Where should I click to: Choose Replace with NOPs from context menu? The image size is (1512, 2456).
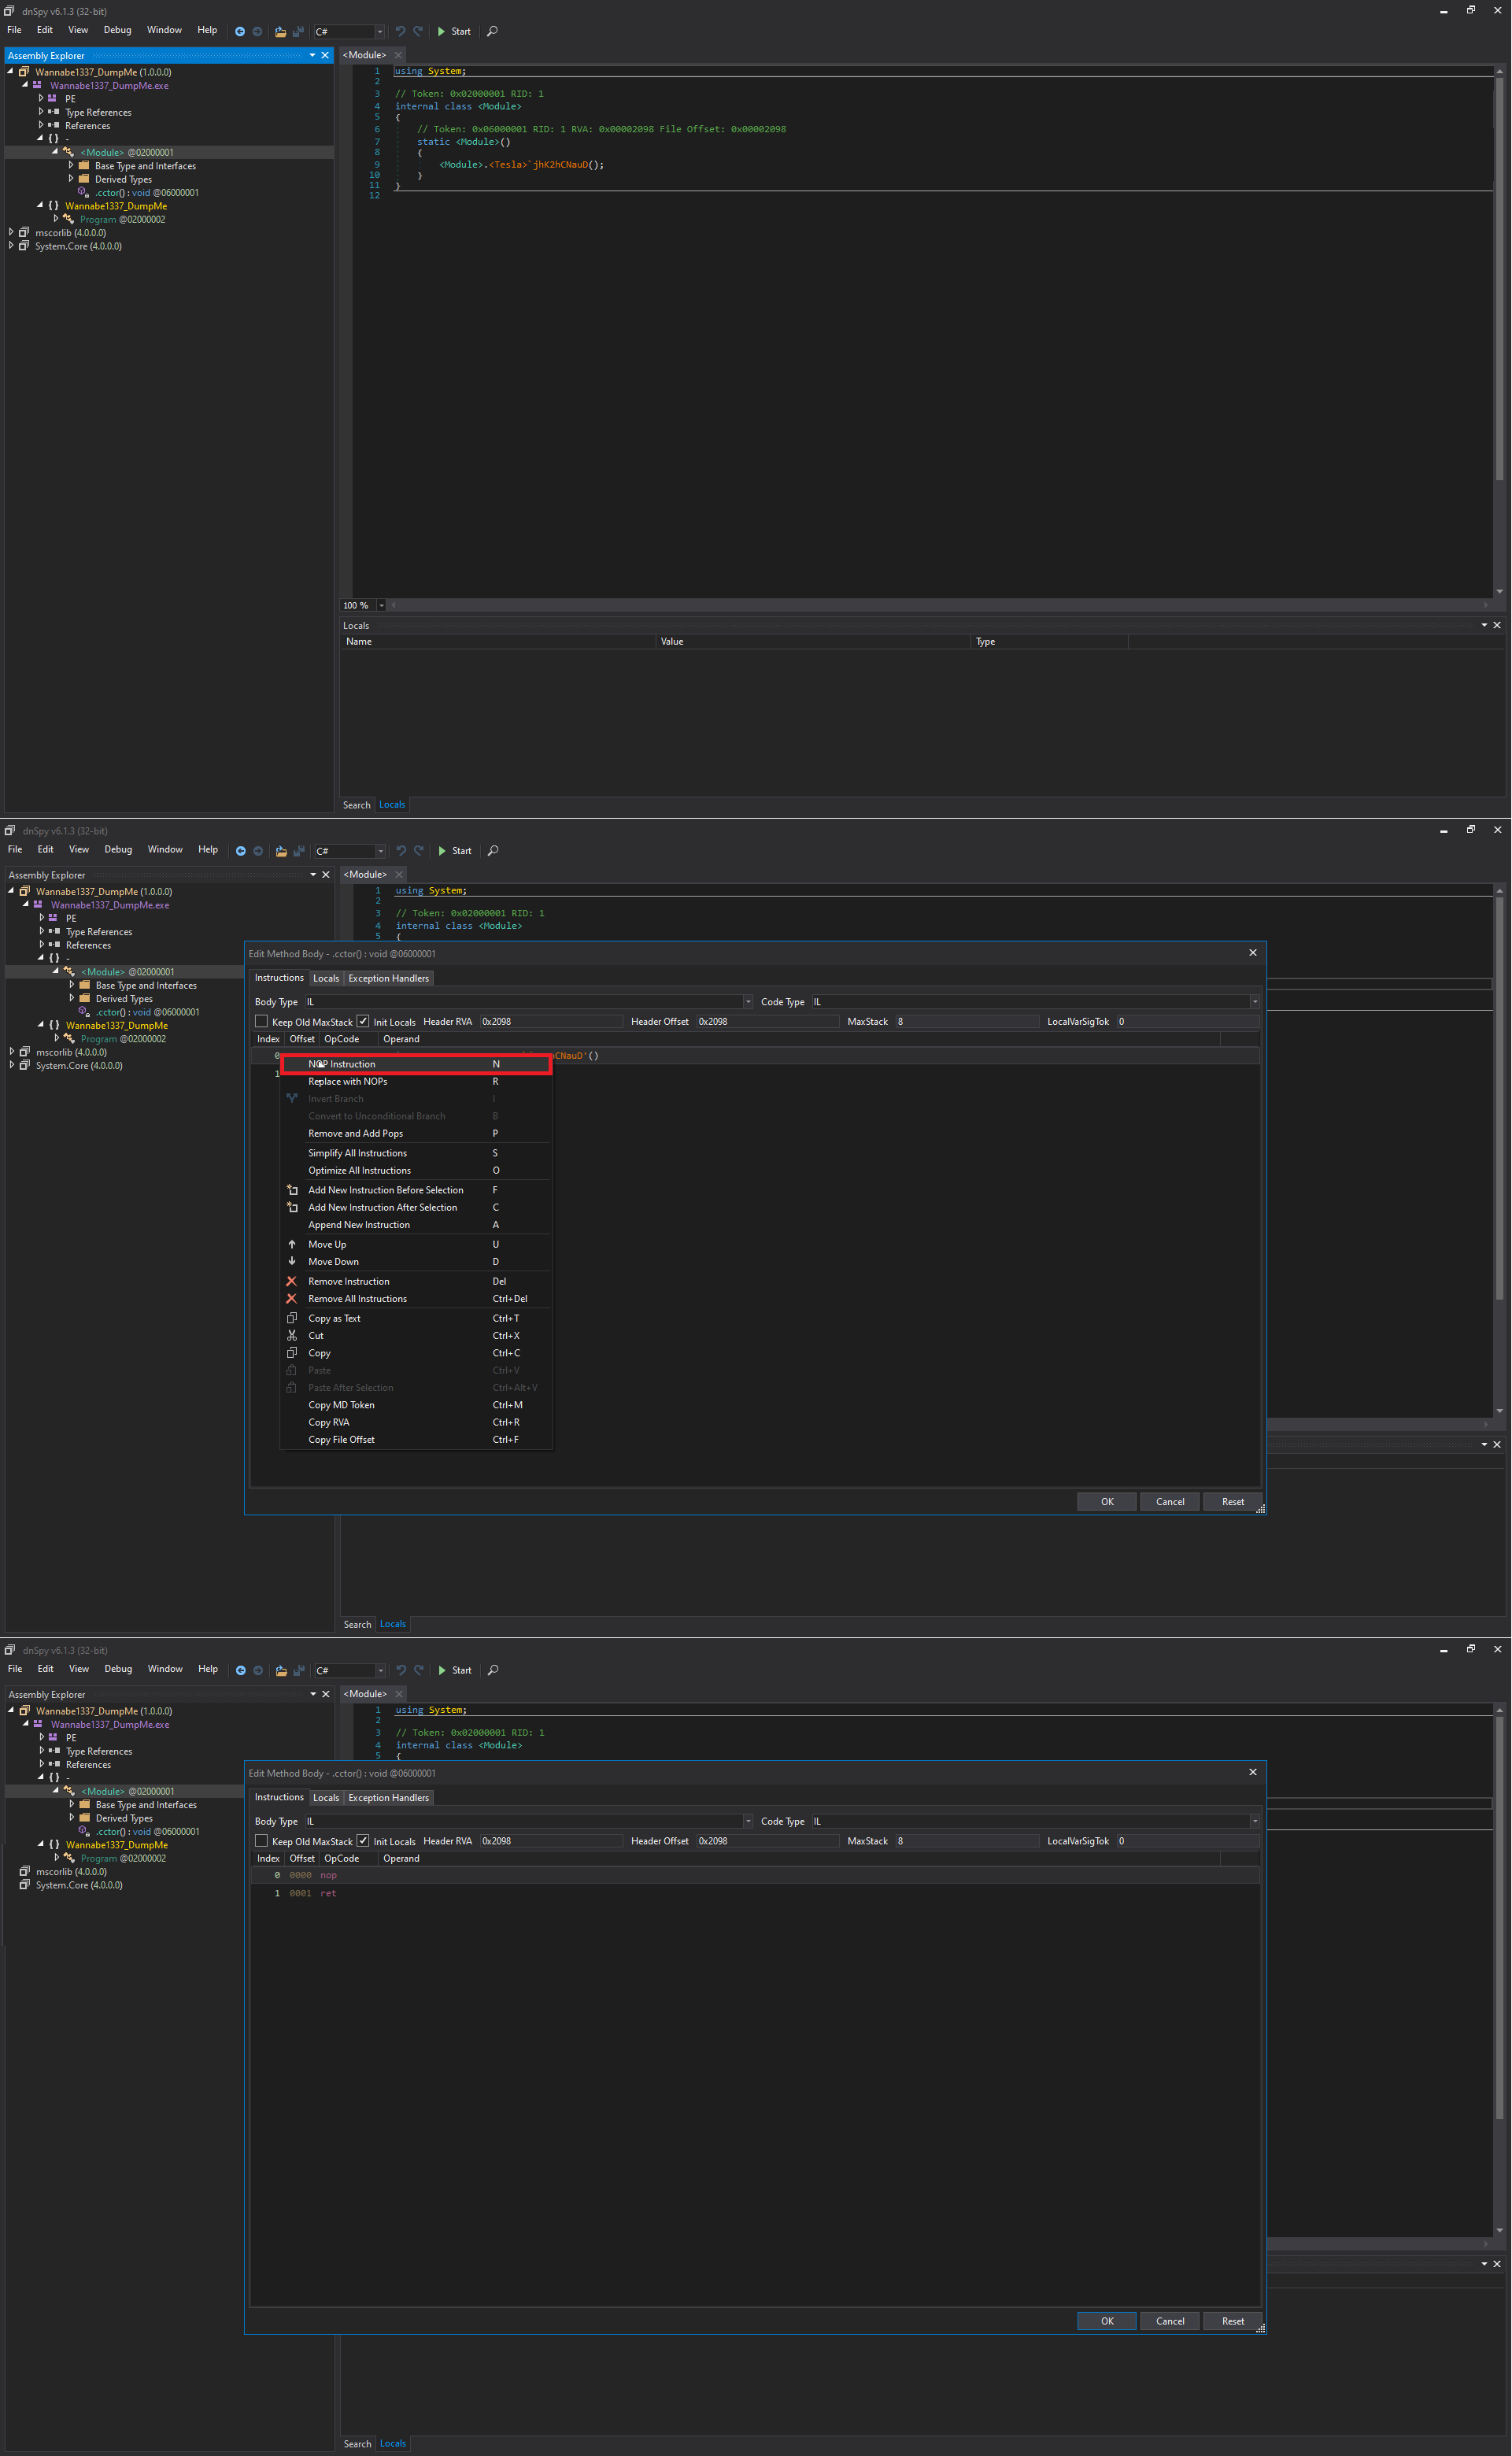pos(416,1082)
